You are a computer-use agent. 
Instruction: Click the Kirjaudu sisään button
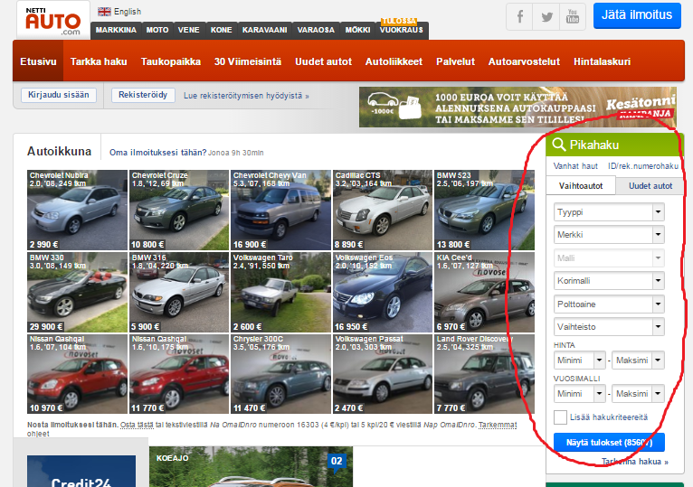(x=59, y=95)
